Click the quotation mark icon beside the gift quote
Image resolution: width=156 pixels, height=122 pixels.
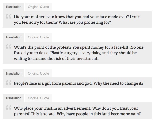(9, 83)
